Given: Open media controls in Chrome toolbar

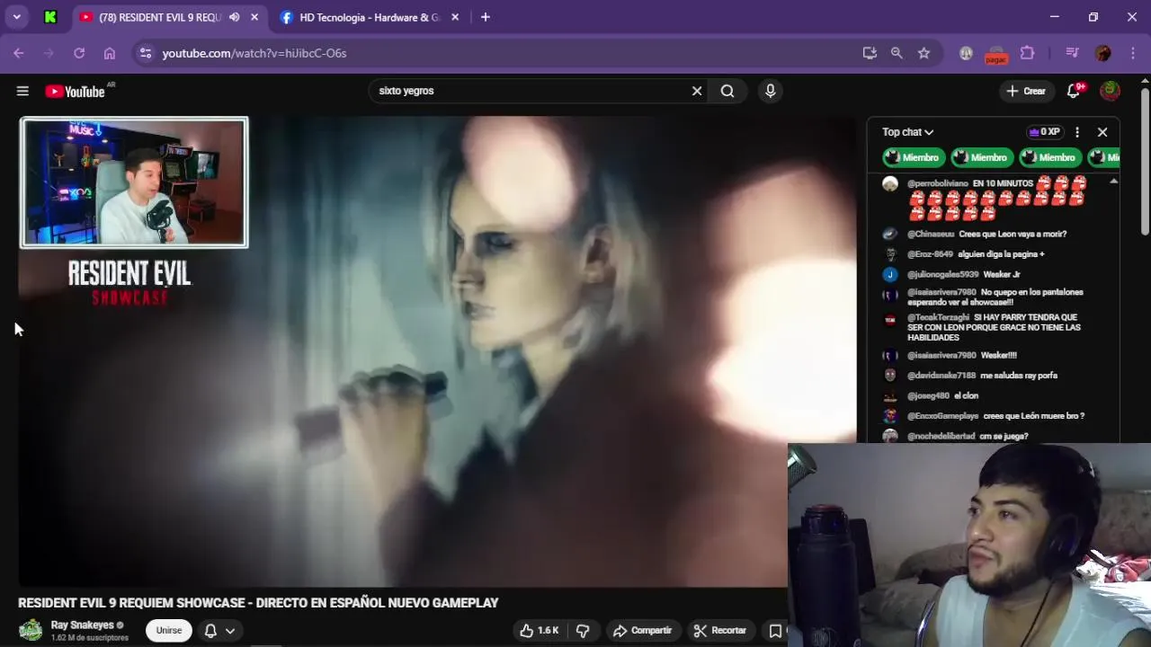Looking at the screenshot, I should (x=1072, y=53).
